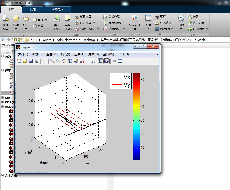The image size is (230, 190).
Task: Toggle Insert Legend in Figure toolbar
Action: [x=106, y=61]
